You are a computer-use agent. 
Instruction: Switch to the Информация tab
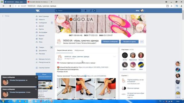click(x=79, y=50)
